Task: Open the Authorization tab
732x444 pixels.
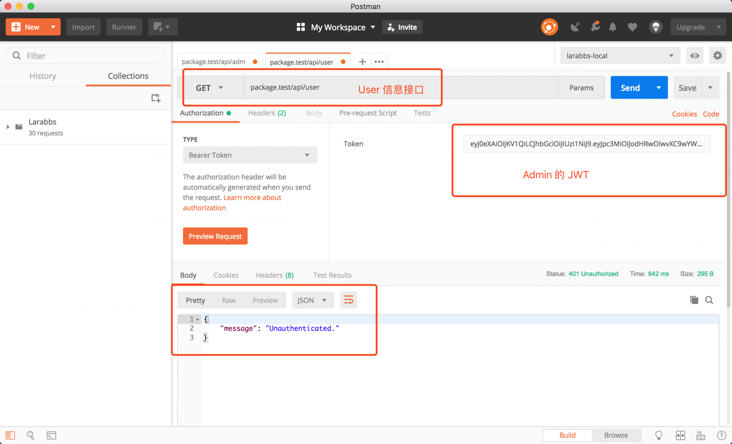Action: pyautogui.click(x=205, y=113)
